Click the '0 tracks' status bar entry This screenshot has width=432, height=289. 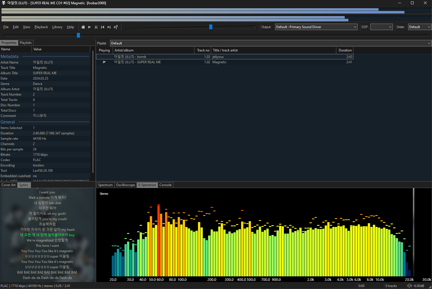(391, 286)
